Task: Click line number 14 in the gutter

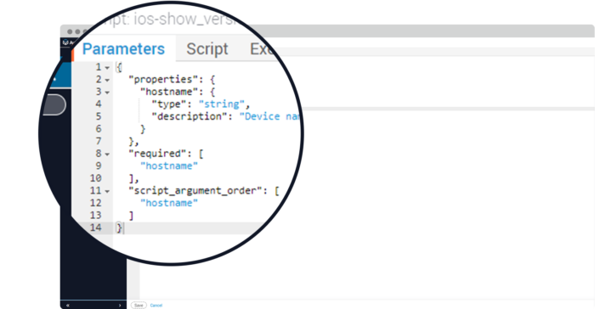Action: (95, 228)
